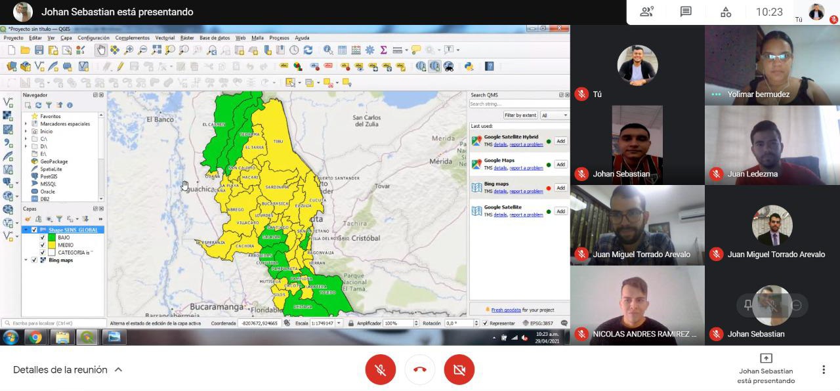The width and height of the screenshot is (840, 391).
Task: Toggle microphone mute in Meet
Action: (380, 370)
